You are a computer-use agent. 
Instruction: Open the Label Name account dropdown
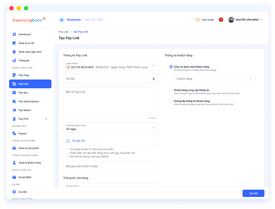pyautogui.click(x=111, y=66)
